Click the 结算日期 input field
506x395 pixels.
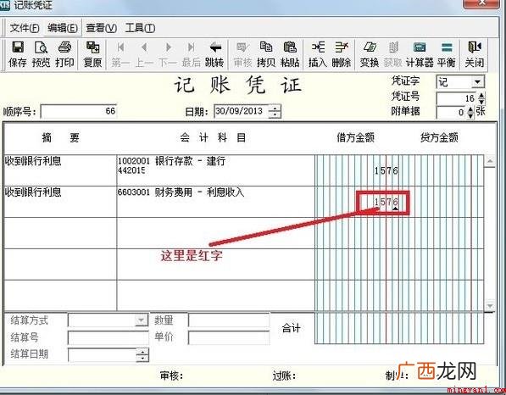[103, 355]
